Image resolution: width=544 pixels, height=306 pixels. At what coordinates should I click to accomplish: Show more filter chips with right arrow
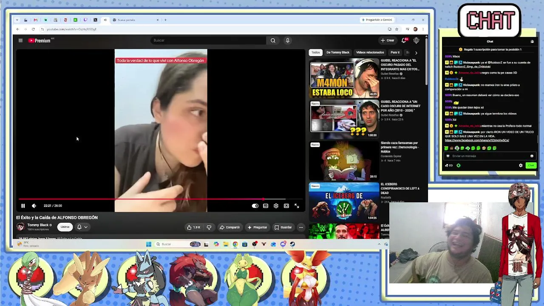[x=416, y=53]
